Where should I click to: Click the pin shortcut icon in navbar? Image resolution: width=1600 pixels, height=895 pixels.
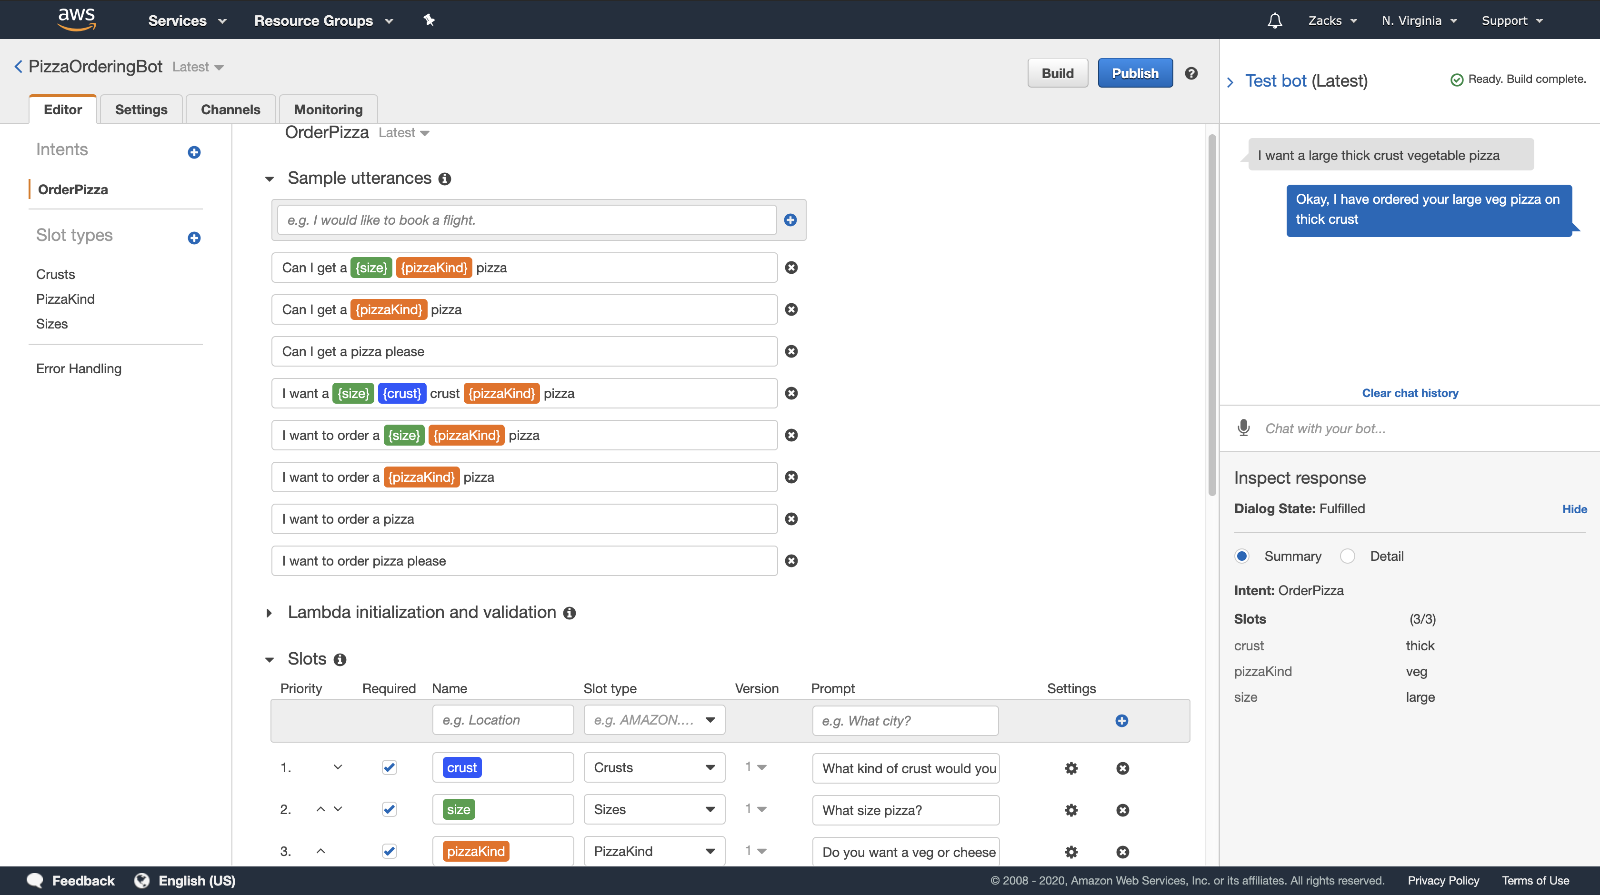tap(429, 20)
